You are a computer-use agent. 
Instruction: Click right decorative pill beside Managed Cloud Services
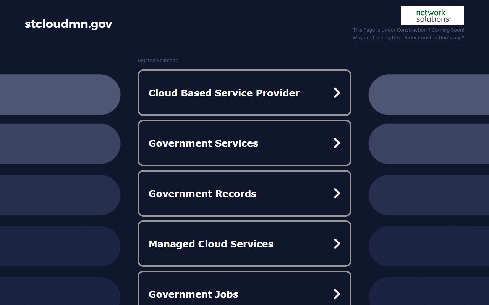(429, 246)
